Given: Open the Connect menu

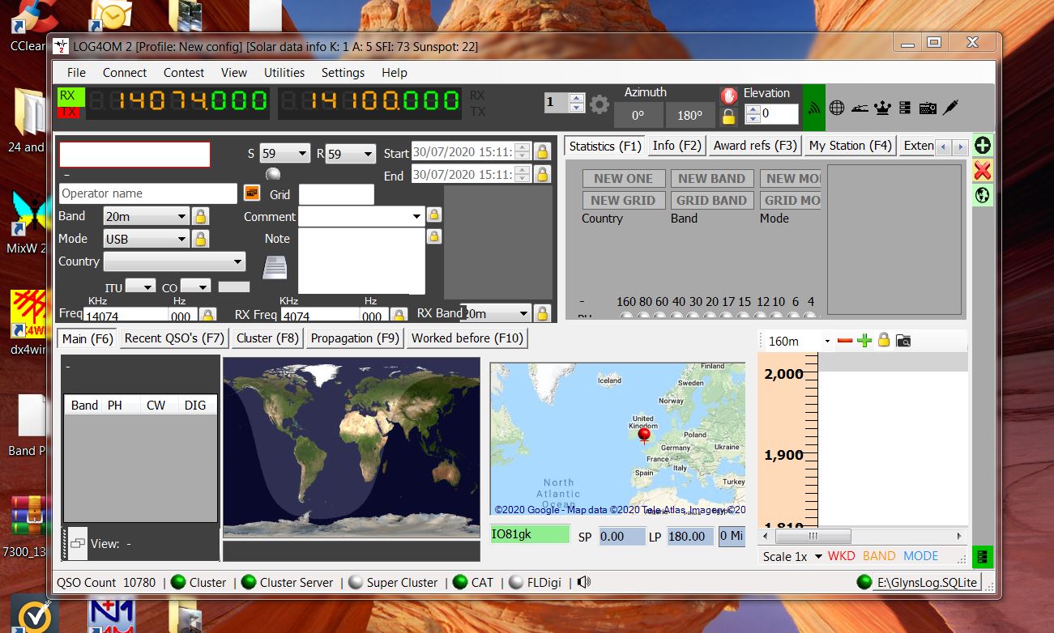Looking at the screenshot, I should click(125, 72).
